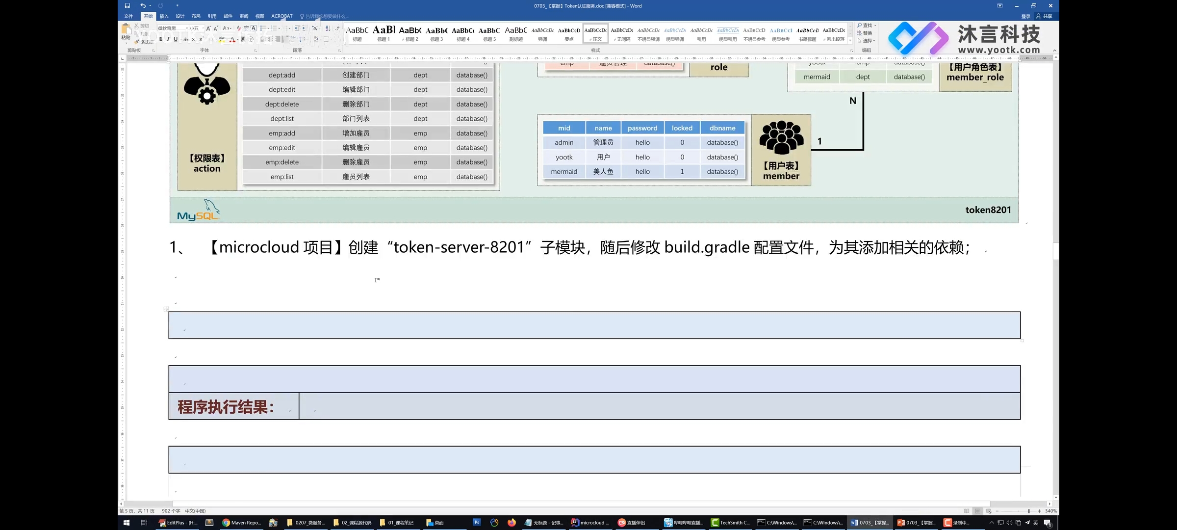Screen dimensions: 1177x530
Task: Click the Share (共享) button
Action: [x=1044, y=16]
